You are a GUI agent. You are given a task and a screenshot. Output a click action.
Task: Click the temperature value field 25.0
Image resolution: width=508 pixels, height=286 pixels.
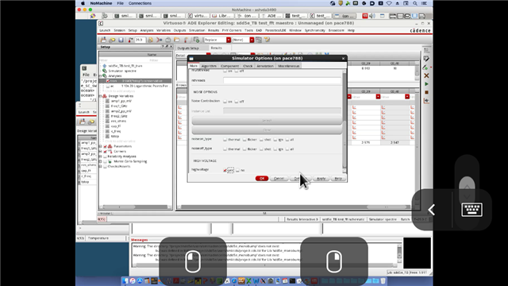point(140,40)
